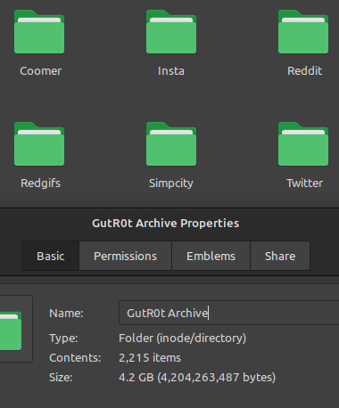Image resolution: width=339 pixels, height=408 pixels.
Task: Select the Reddit folder label
Action: pos(305,71)
